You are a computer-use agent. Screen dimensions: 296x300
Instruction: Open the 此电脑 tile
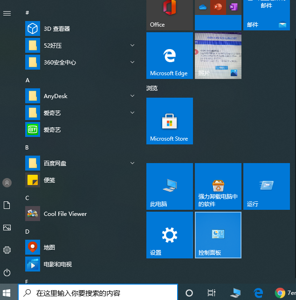pos(169,186)
